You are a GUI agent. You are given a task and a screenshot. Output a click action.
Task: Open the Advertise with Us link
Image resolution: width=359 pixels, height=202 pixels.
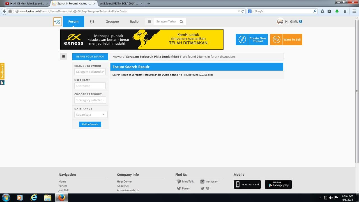(128, 190)
